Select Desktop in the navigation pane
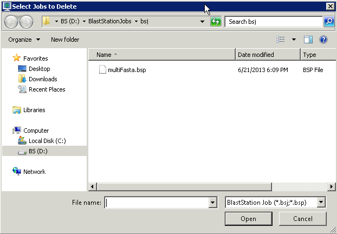The width and height of the screenshot is (337, 234). (40, 69)
